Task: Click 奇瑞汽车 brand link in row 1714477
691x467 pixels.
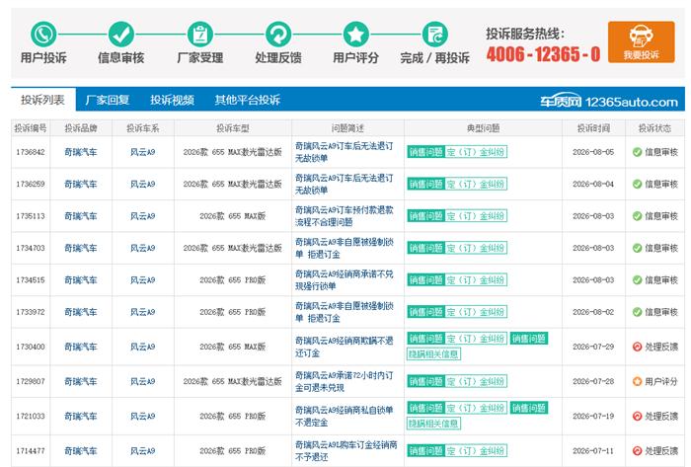Action: tap(81, 450)
